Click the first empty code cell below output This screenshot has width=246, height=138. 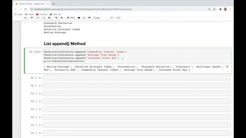(137, 78)
